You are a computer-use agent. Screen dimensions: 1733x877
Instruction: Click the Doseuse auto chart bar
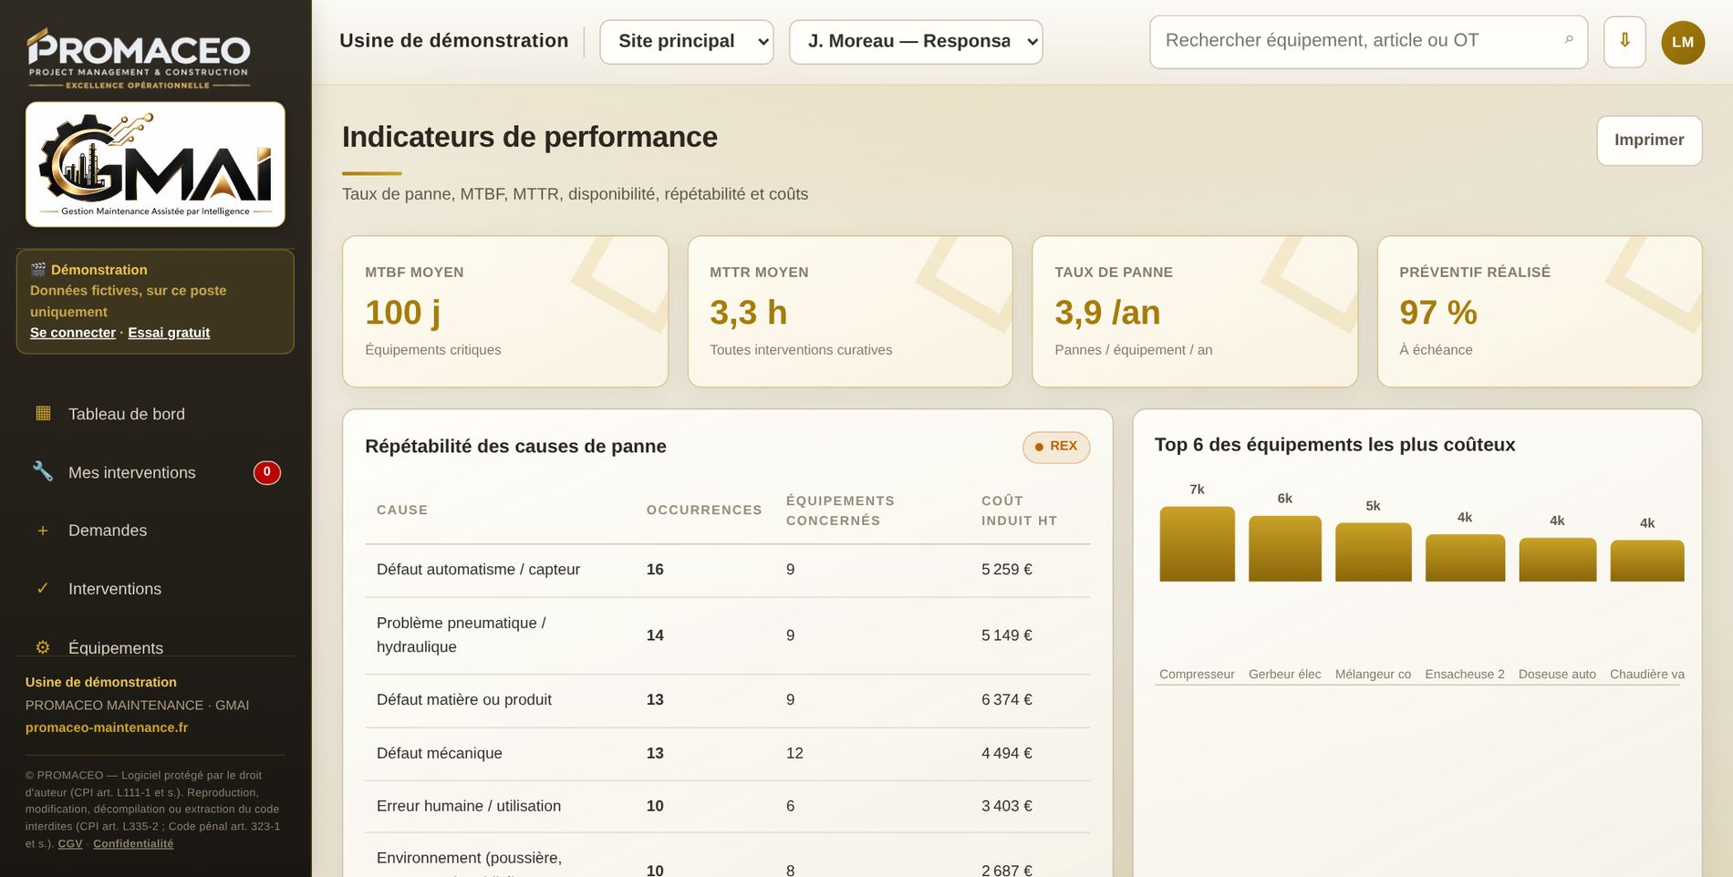(1558, 560)
